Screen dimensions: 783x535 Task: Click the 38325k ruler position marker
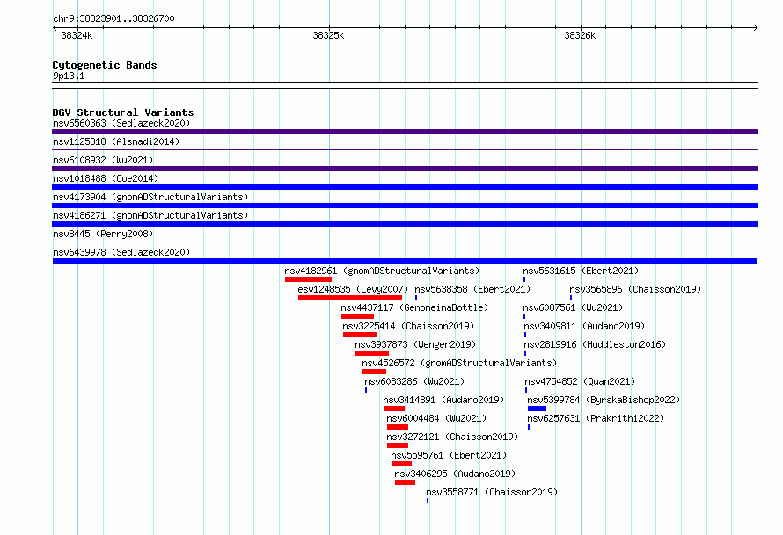pyautogui.click(x=328, y=35)
